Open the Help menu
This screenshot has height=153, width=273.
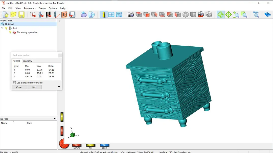click(x=63, y=8)
